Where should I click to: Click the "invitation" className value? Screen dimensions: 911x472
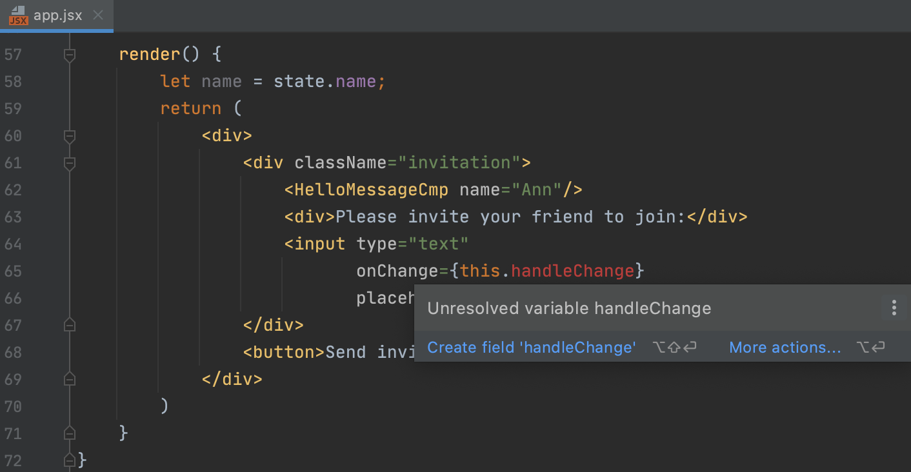click(459, 162)
